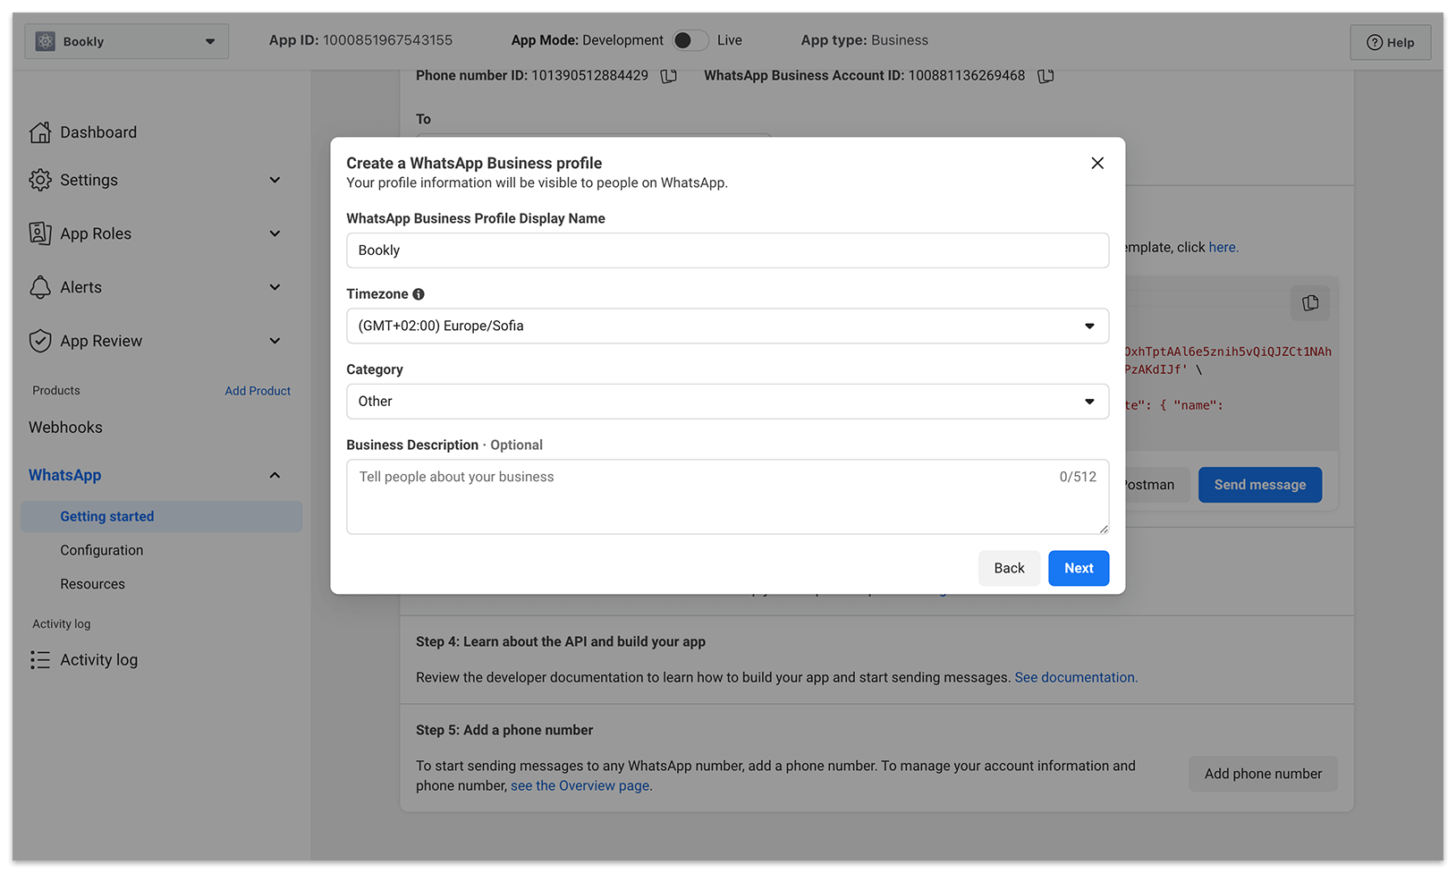Screen dimensions: 1456x873
Task: Open the See documentation link
Action: pos(1074,677)
